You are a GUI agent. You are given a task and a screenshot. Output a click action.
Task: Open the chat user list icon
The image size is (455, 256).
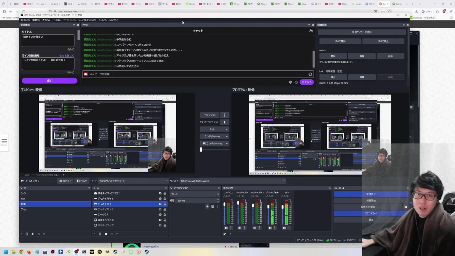(x=311, y=31)
